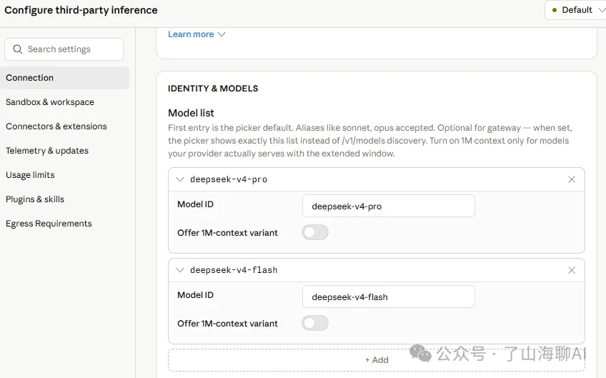Click the deepseek-v4-flash header title
Screen dimensions: 606x378
pos(234,270)
